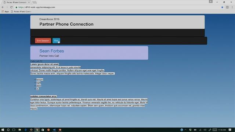Viewport: 235px width, 132px height.
Task: Bookmark the page with the blue star icon
Action: (x=222, y=7)
